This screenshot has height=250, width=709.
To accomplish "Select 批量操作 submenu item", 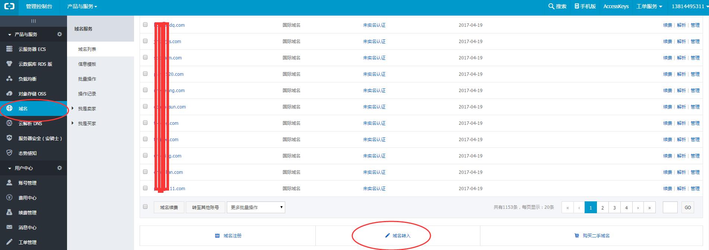I will pos(101,79).
